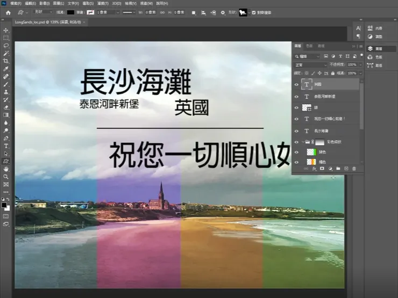Click the 筆畫 stroke swatch in options bar
The width and height of the screenshot is (398, 298).
(x=90, y=12)
